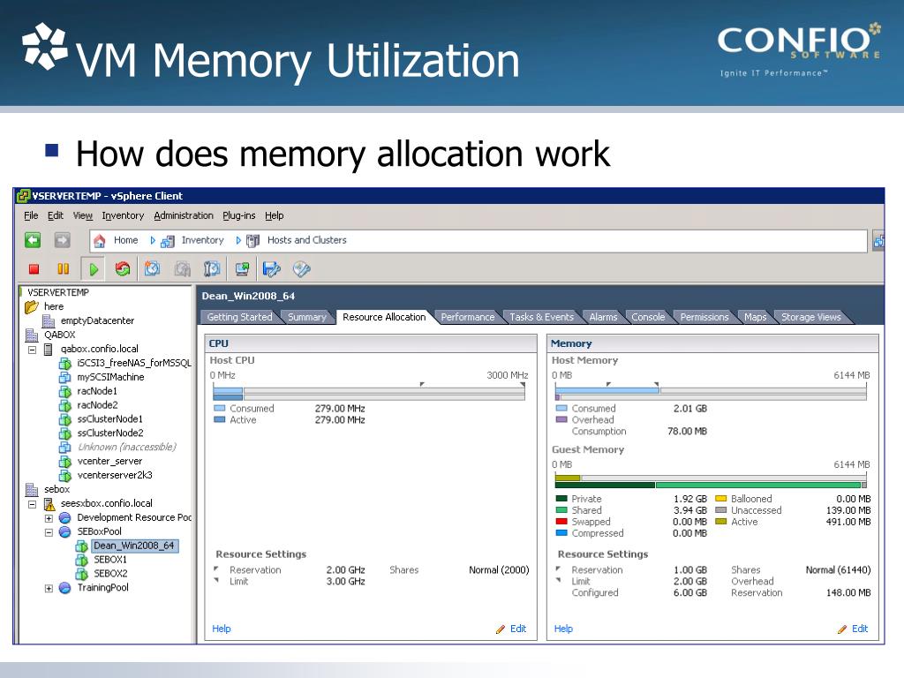
Task: Switch to Tasks & Events tab
Action: coord(541,317)
